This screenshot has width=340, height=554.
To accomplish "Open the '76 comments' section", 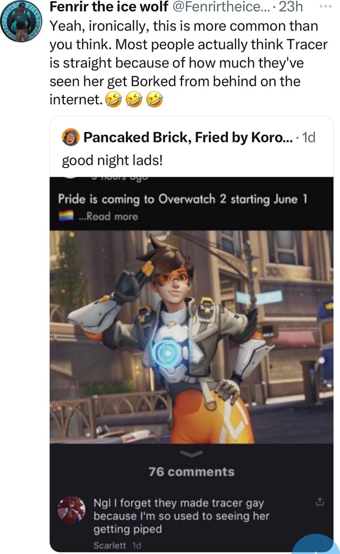I will [x=191, y=472].
